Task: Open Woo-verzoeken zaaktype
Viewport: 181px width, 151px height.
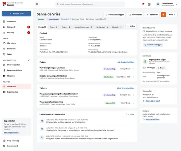Action: click(17, 65)
